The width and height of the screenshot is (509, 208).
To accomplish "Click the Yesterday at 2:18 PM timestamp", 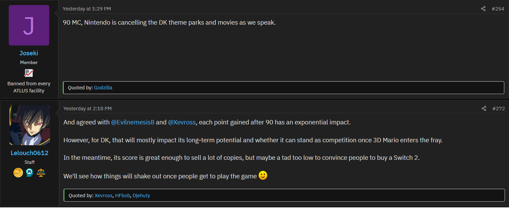I will 87,109.
